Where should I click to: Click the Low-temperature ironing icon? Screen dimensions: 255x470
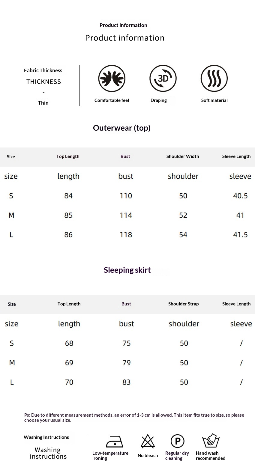tap(115, 442)
